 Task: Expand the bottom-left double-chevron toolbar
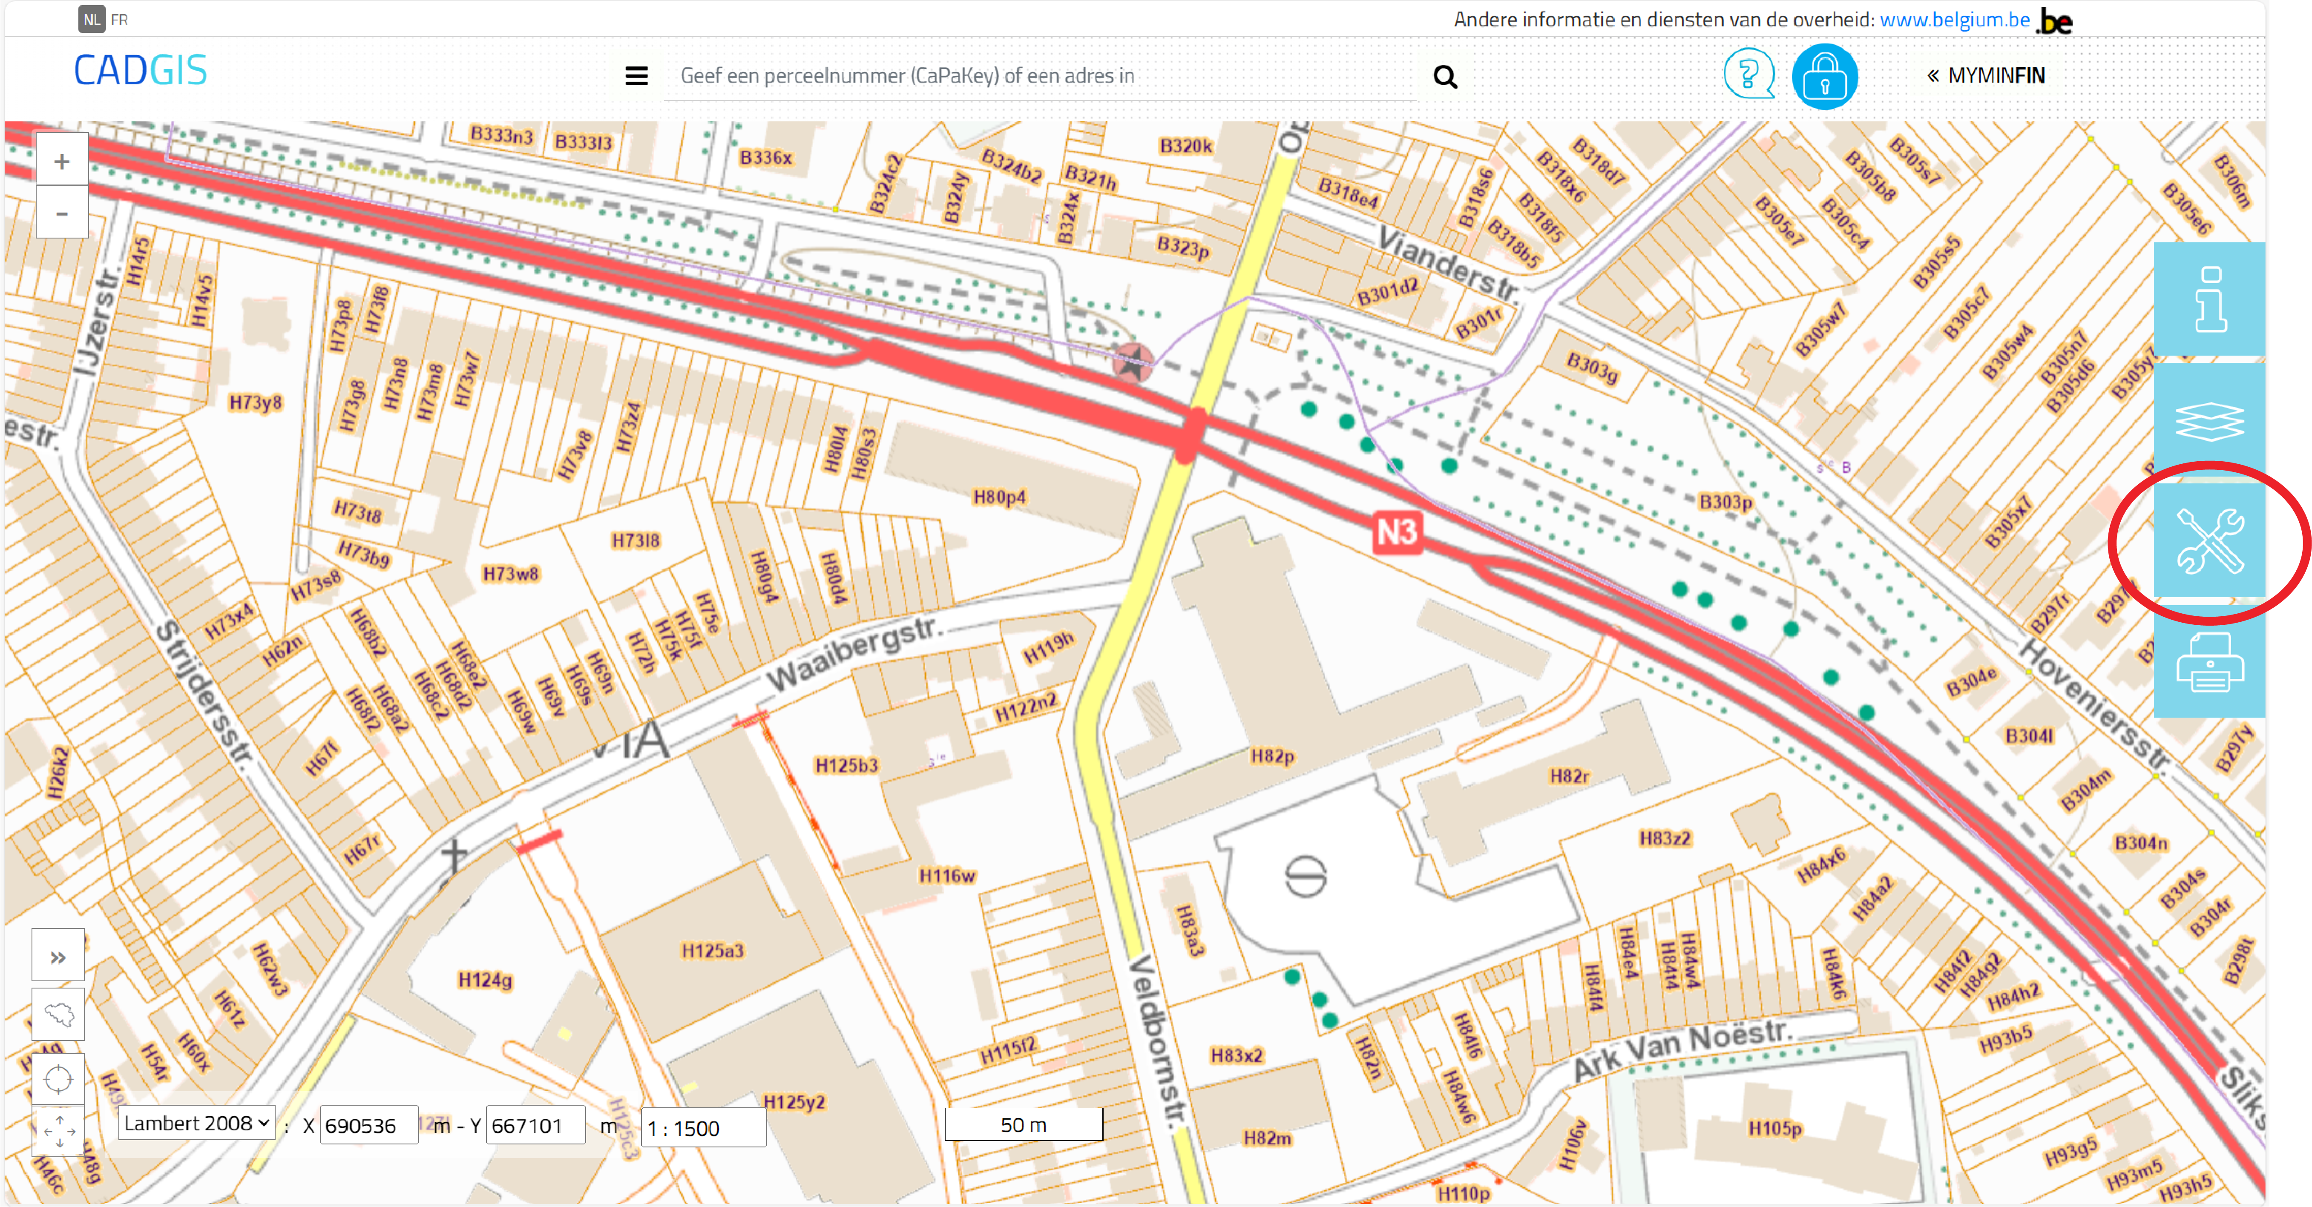click(58, 957)
